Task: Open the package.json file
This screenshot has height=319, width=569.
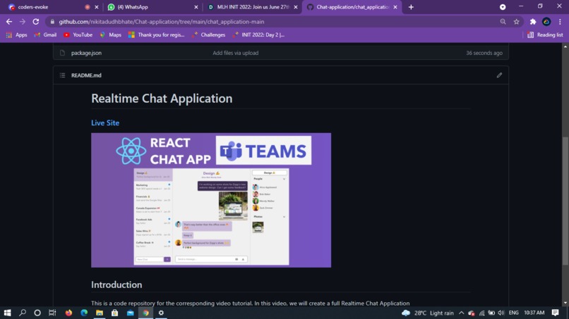Action: pos(86,53)
